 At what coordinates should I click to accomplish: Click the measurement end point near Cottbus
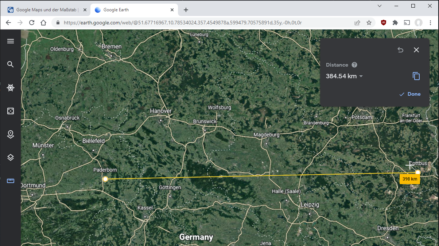coord(418,172)
